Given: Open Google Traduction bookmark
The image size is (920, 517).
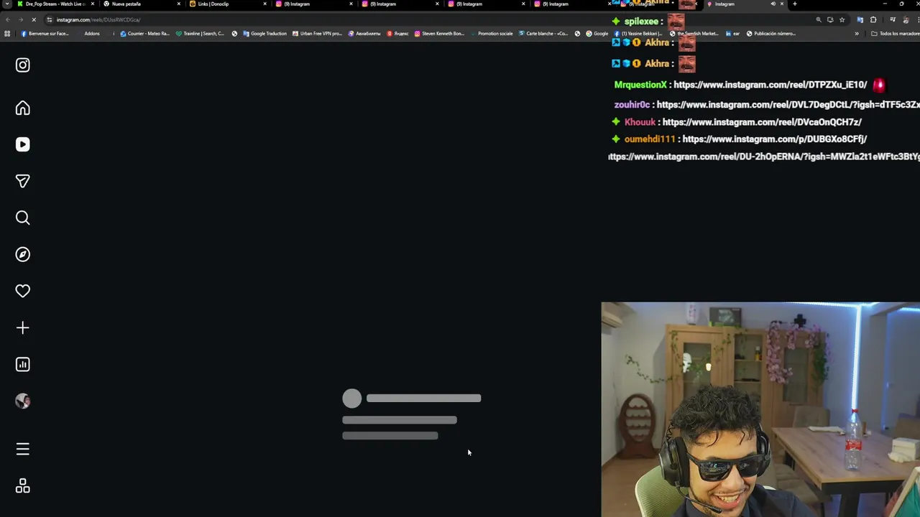Looking at the screenshot, I should (x=264, y=33).
